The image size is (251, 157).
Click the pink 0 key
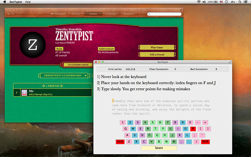pos(190,123)
